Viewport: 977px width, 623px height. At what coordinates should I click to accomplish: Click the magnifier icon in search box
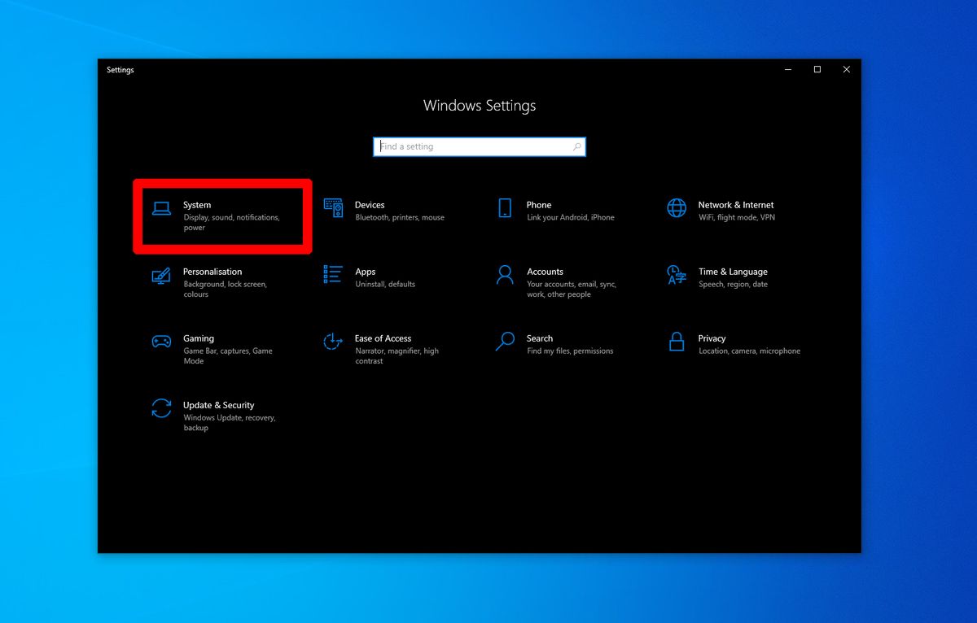click(x=577, y=147)
